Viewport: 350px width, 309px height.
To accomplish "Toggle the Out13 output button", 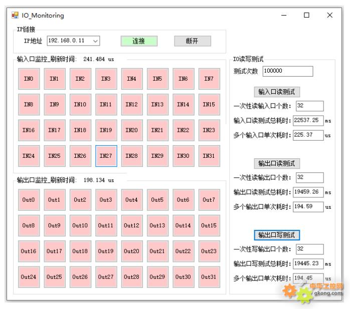I will pyautogui.click(x=157, y=225).
